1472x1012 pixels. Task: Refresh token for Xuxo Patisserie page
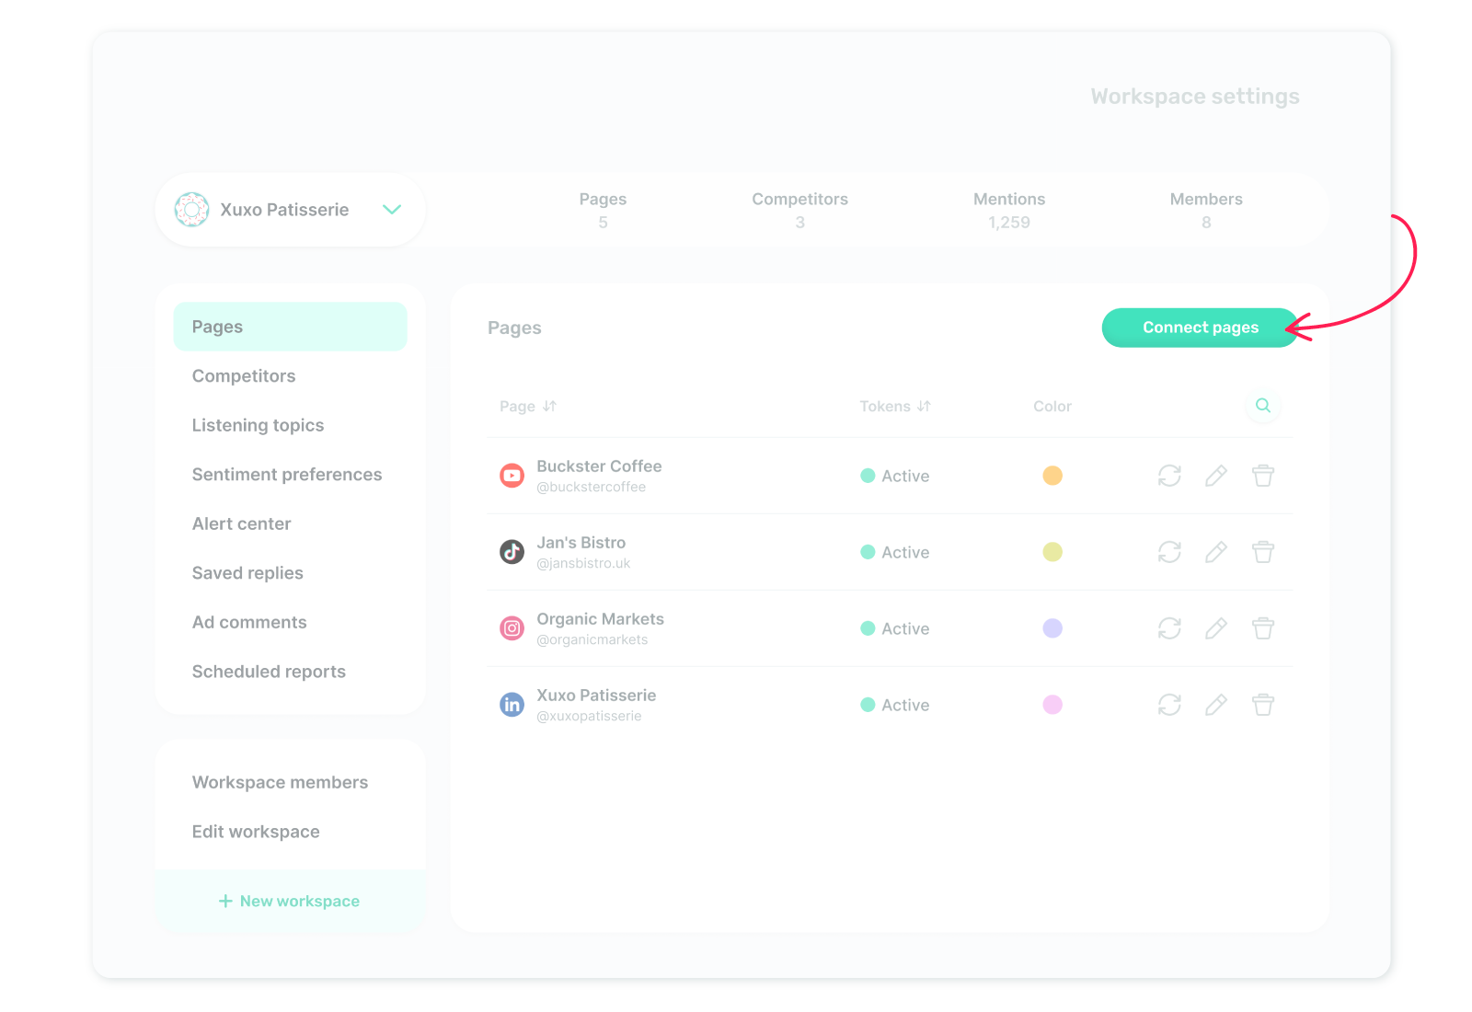click(1169, 705)
